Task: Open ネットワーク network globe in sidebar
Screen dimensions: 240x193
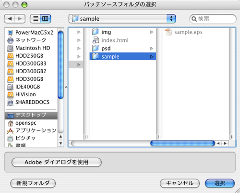Action: [x=27, y=40]
